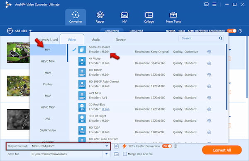The height and width of the screenshot is (161, 249).
Task: Click the feedback chat icon in title bar
Action: pyautogui.click(x=206, y=4)
